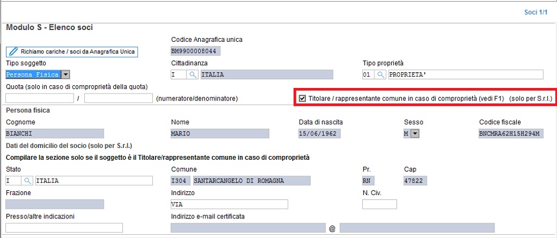Viewport: 557px width, 238px height.
Task: Open Cittadinanza lookup magnifier icon
Action: click(193, 74)
